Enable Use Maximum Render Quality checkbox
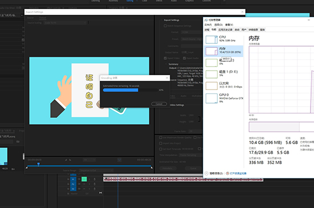Viewport: 314px width, 208px height. tap(160, 137)
